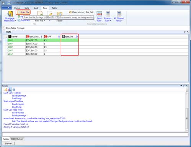Image resolution: width=191 pixels, height=147 pixels.
Task: Click the New File icon
Action: point(40,13)
